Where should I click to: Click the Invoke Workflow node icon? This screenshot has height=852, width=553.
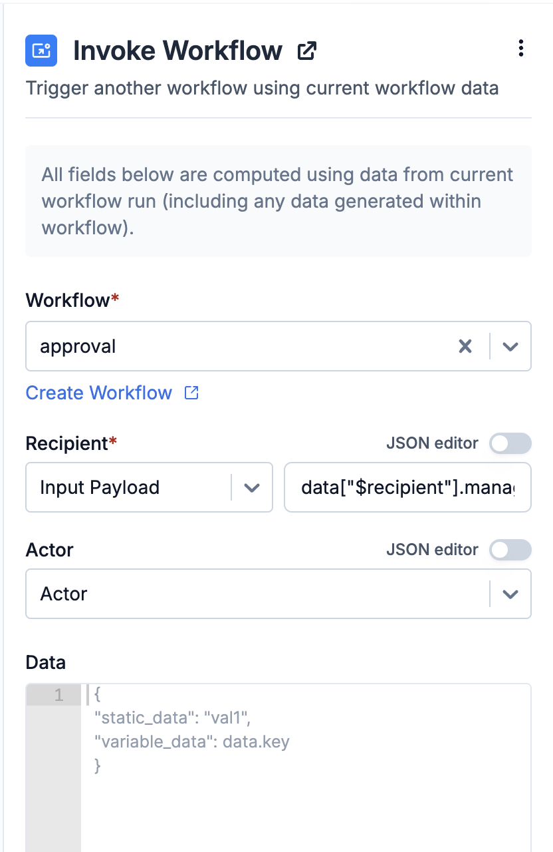(x=41, y=51)
